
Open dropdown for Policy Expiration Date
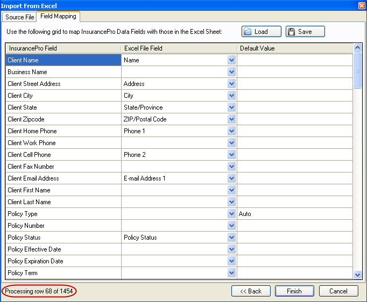pos(231,261)
